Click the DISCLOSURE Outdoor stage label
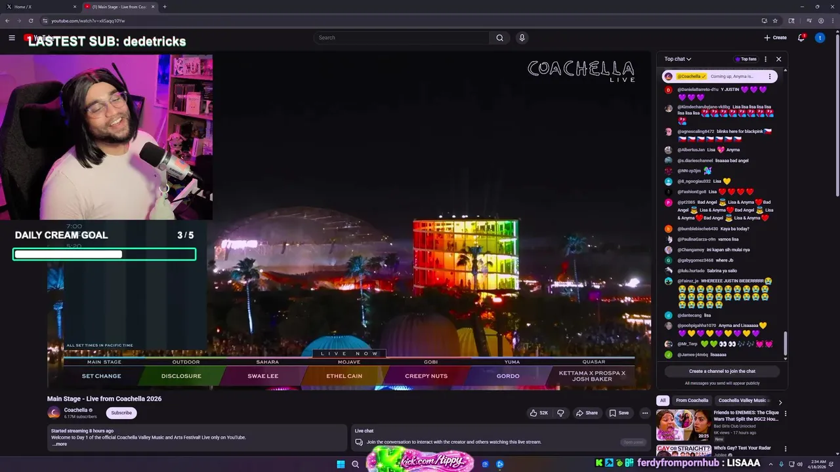840x472 pixels. click(x=181, y=376)
